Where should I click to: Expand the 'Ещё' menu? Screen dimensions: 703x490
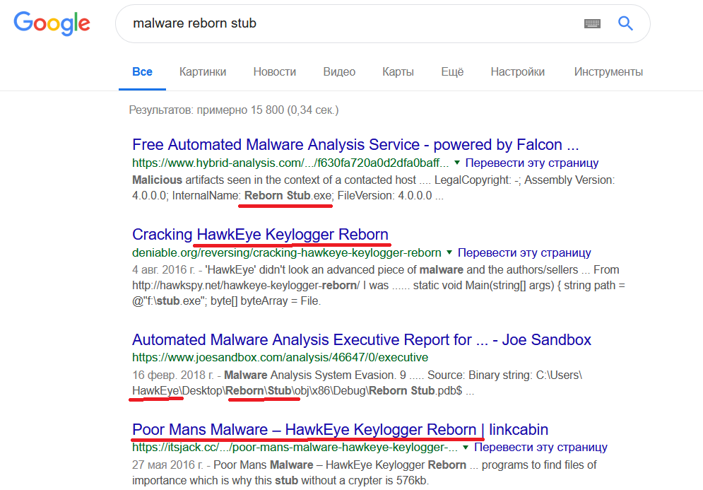(452, 72)
